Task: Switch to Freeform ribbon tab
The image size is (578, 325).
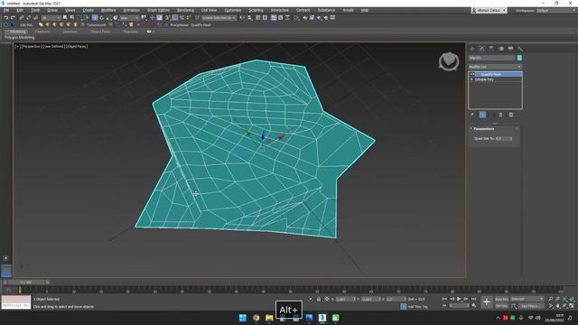Action: 42,32
